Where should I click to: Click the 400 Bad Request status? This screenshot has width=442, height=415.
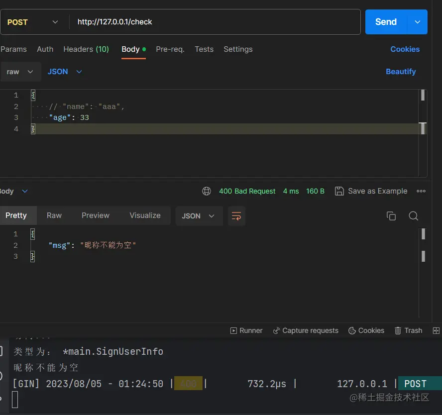(247, 191)
